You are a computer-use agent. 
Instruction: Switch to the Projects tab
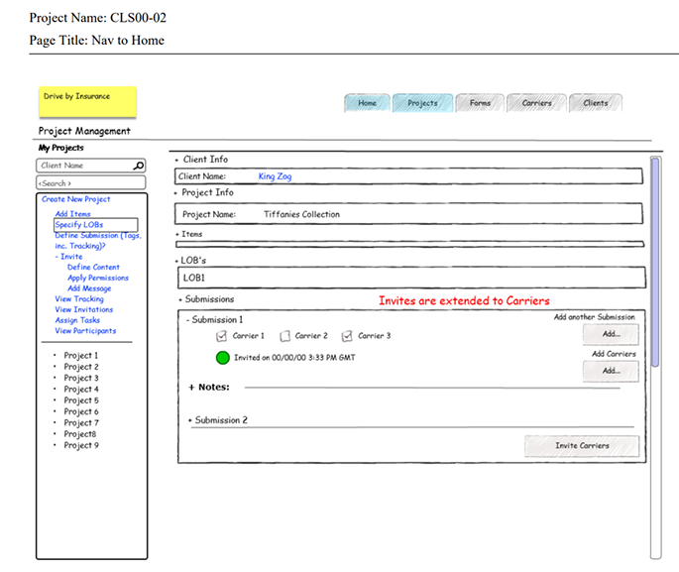pos(422,103)
